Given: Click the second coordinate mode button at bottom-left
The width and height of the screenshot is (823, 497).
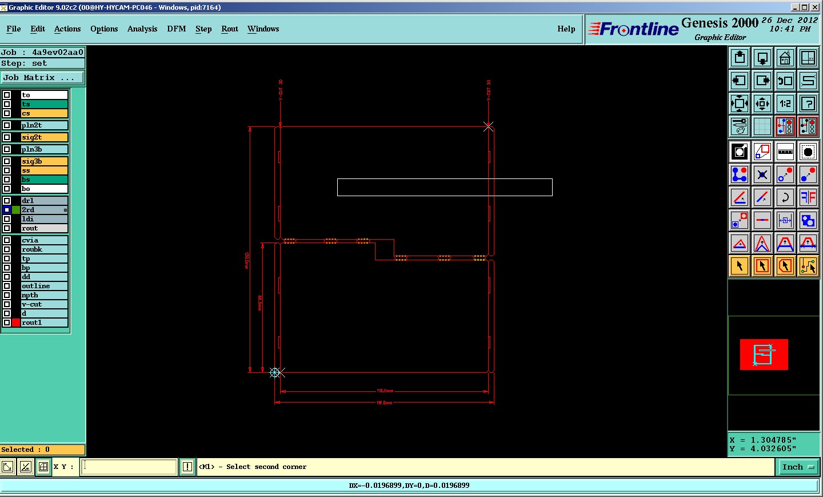Looking at the screenshot, I should pyautogui.click(x=26, y=467).
